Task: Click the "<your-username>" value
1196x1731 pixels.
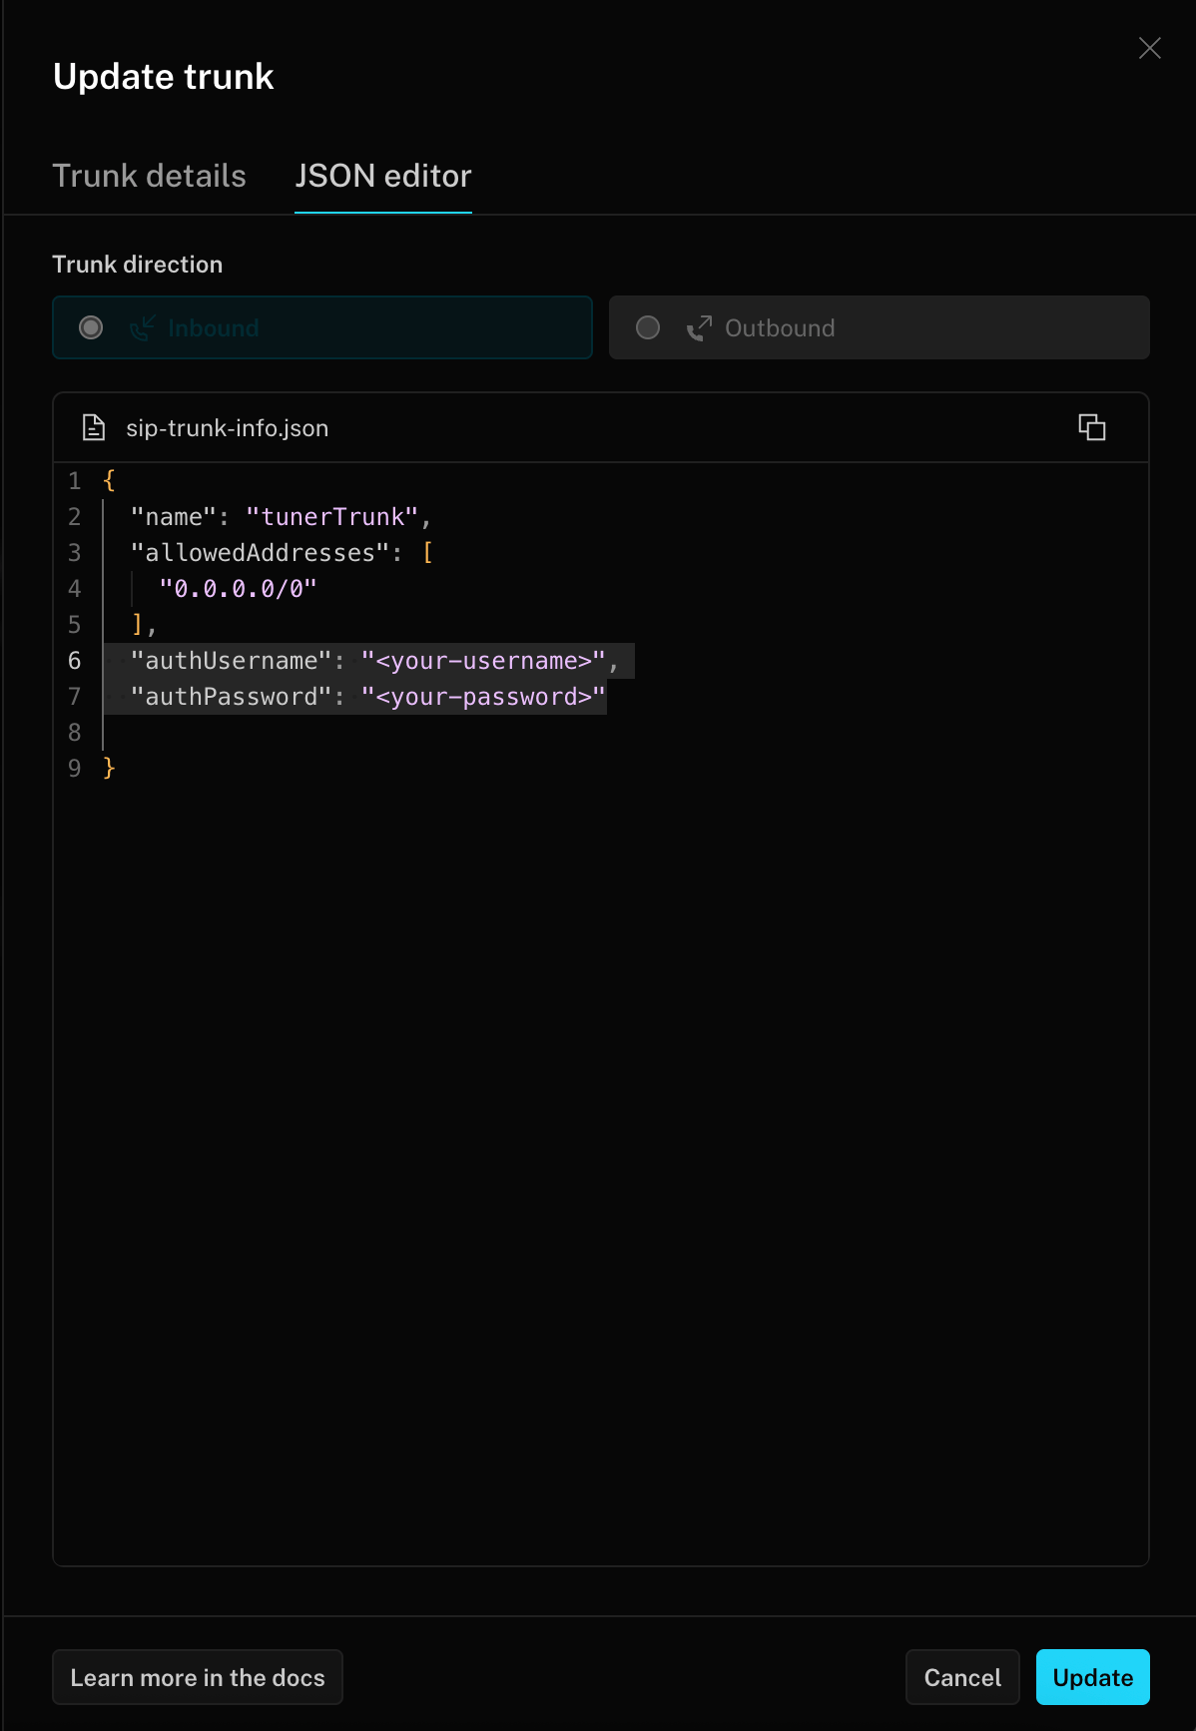Action: point(483,661)
